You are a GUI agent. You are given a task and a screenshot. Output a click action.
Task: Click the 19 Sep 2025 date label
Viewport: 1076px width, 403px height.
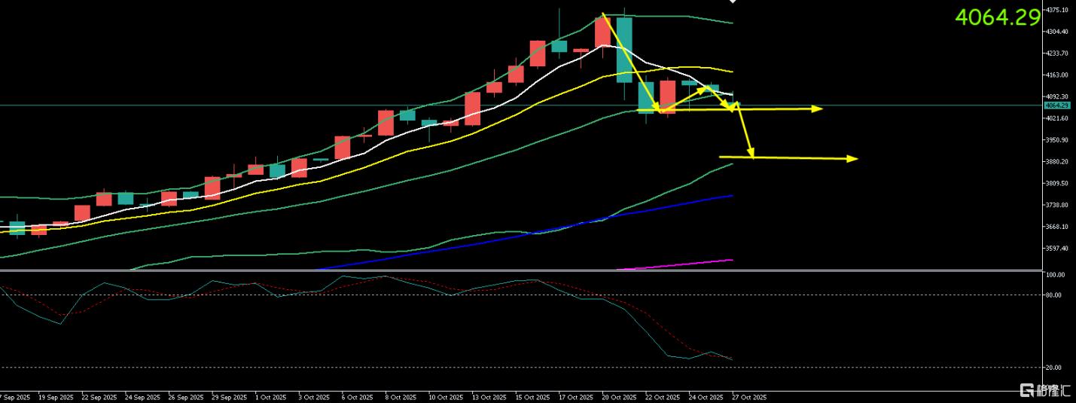click(x=56, y=397)
